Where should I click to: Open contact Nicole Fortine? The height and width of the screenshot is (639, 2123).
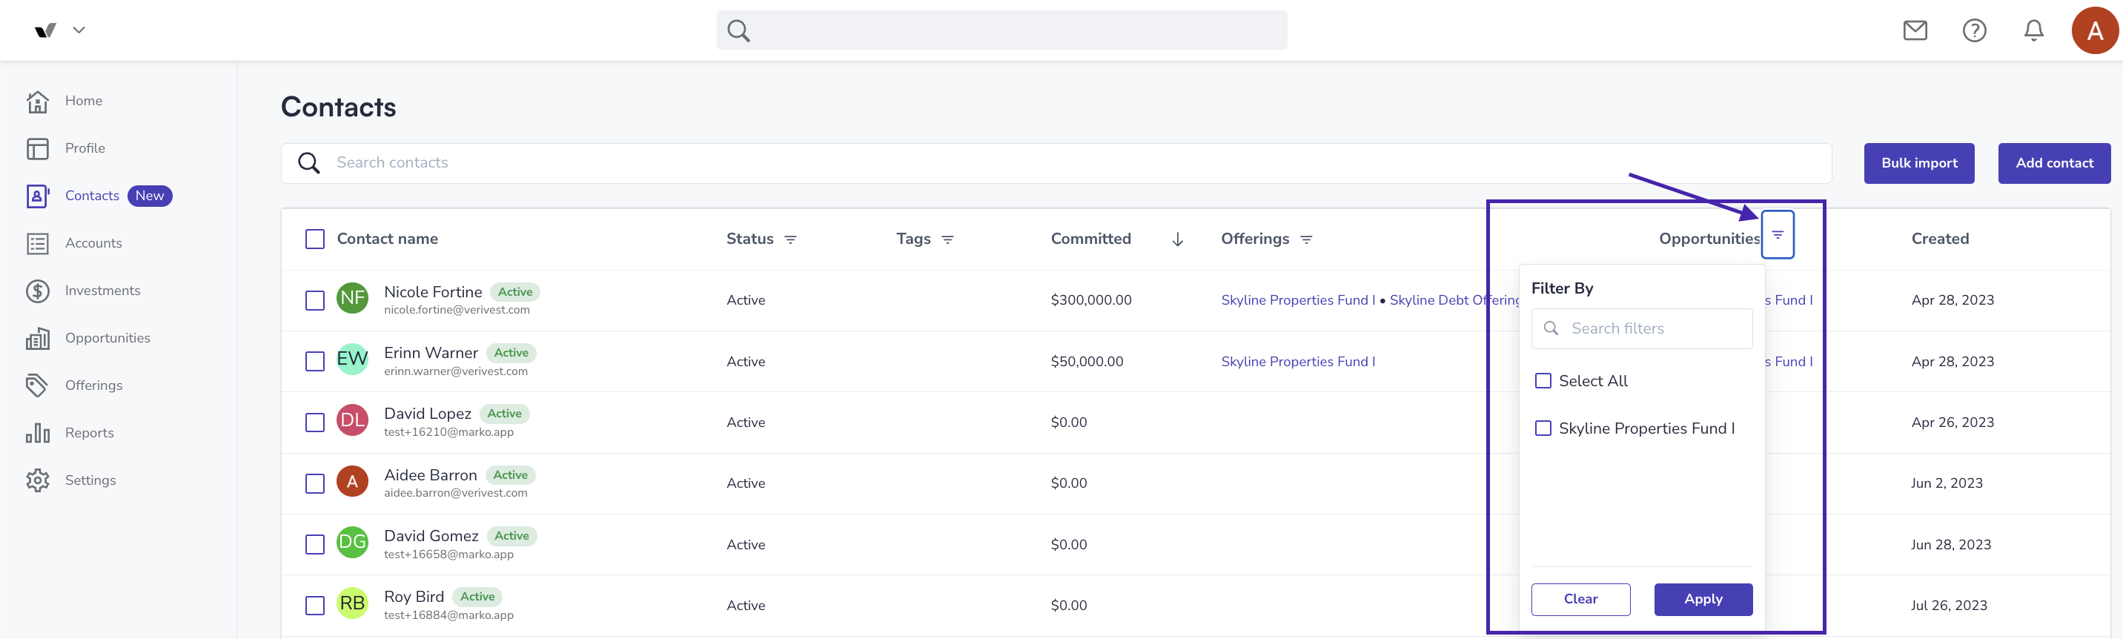tap(433, 292)
